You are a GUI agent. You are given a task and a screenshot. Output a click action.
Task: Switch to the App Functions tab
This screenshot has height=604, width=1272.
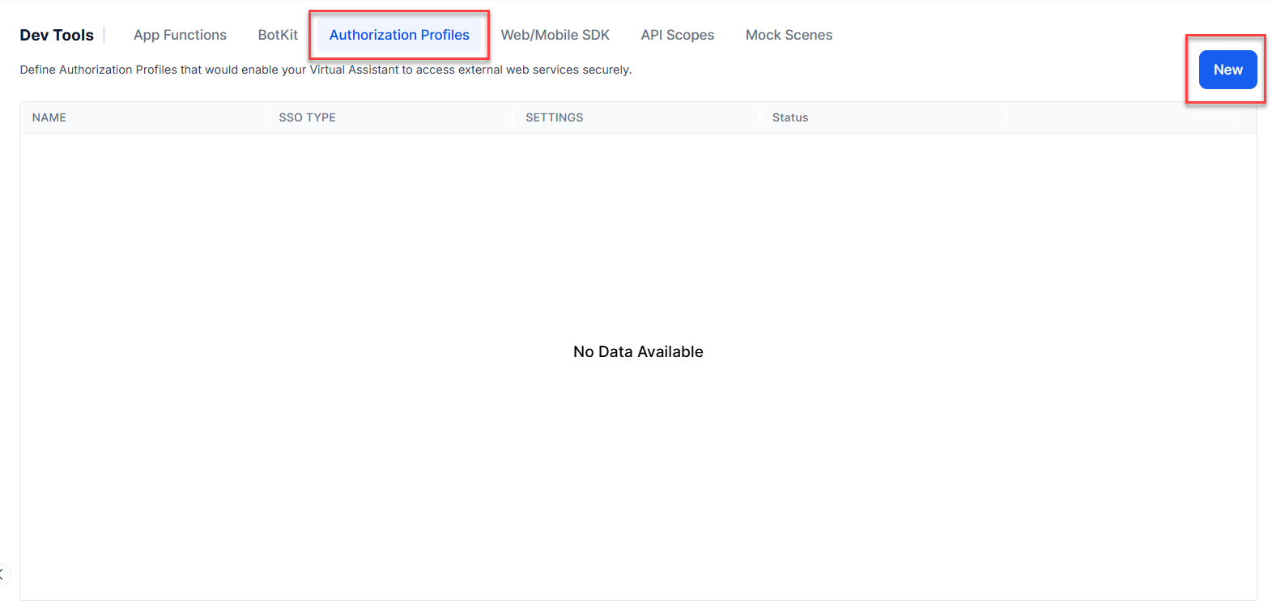[180, 35]
